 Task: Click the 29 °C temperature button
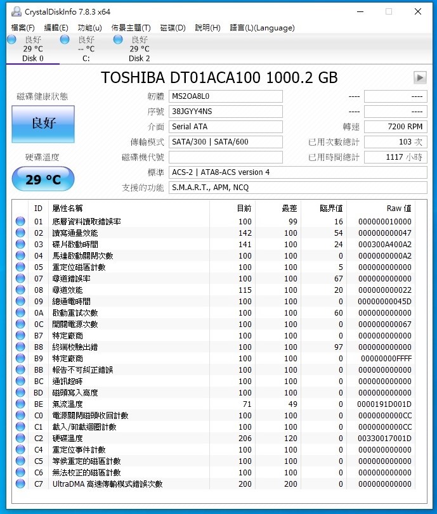pos(43,179)
